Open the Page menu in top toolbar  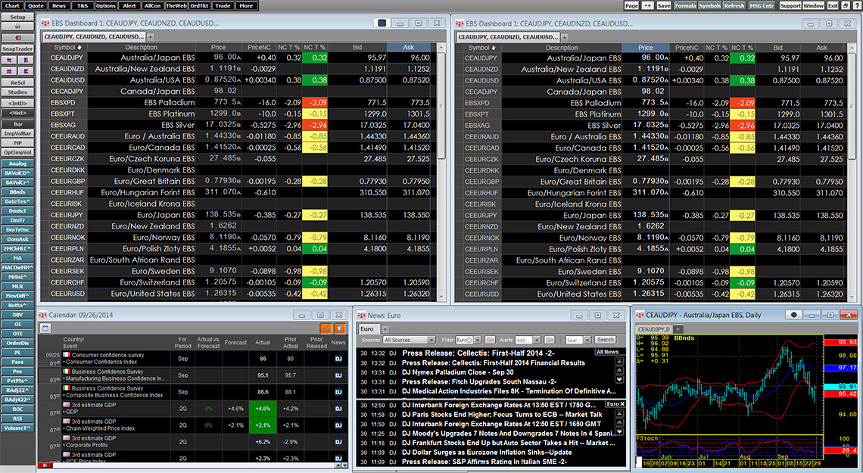[x=632, y=5]
